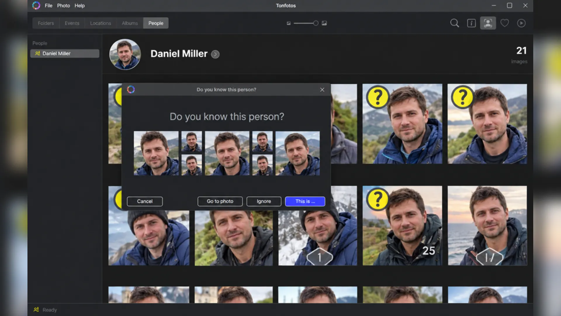
Task: Open the File menu
Action: 49,6
